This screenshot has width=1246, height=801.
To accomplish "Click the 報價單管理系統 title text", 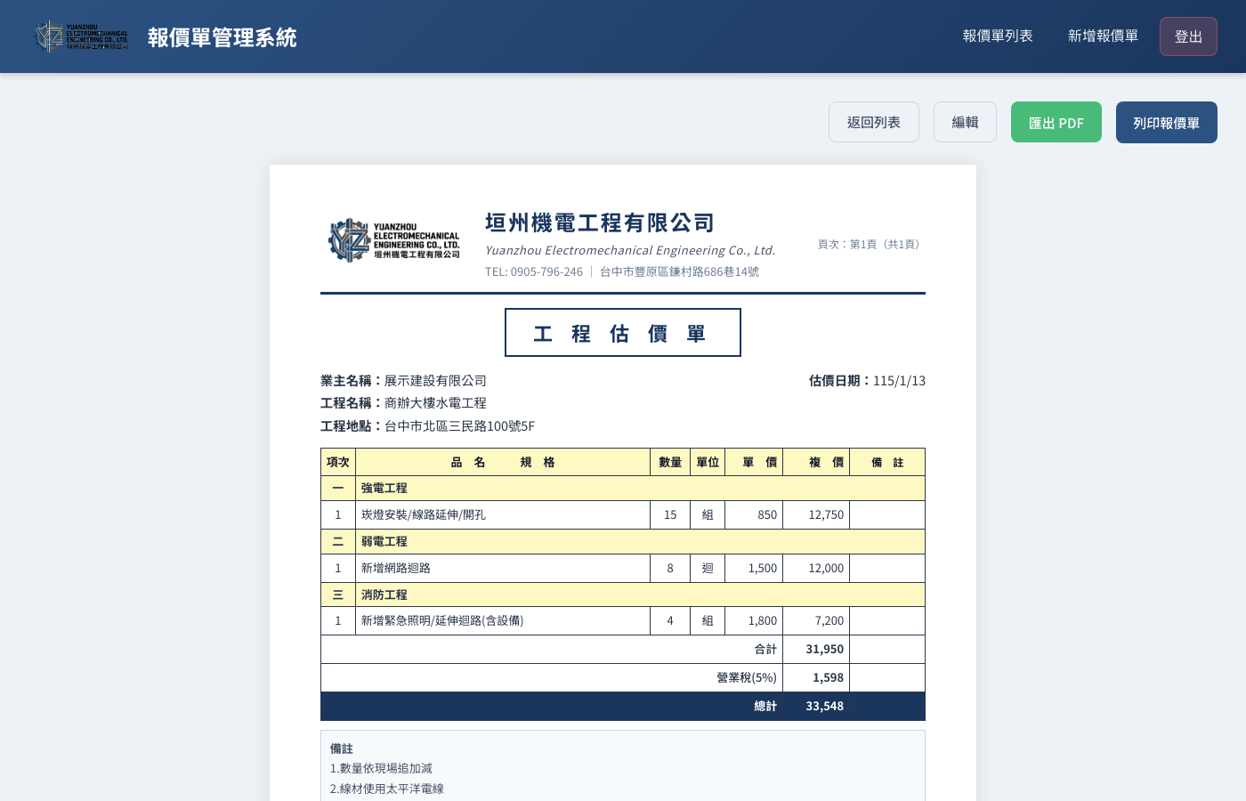I will pos(222,37).
